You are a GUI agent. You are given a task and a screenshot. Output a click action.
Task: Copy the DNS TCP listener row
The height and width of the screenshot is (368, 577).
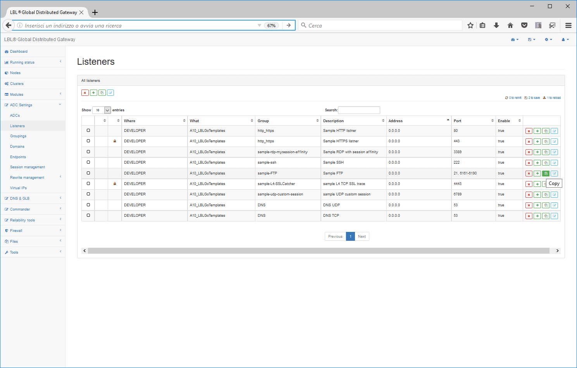[546, 216]
